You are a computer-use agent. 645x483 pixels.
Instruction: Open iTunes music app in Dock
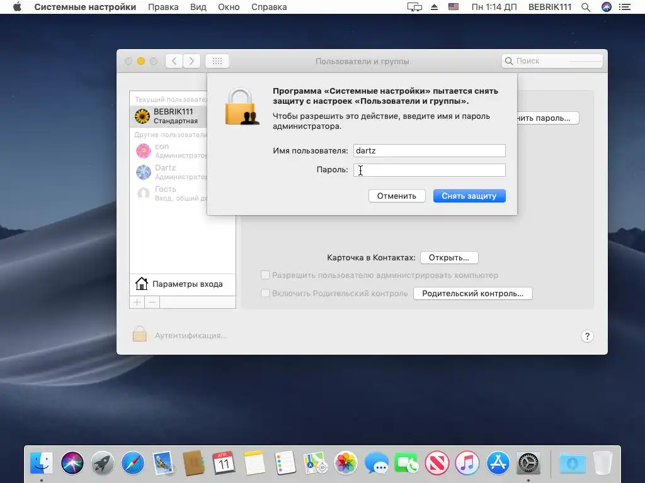[x=467, y=463]
